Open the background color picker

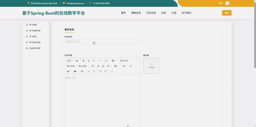click(114, 61)
